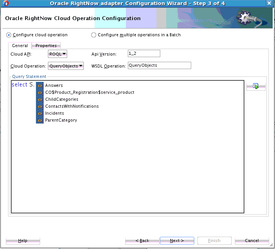Choose ParentCategory from the suggestions
The width and height of the screenshot is (275, 249).
(61, 120)
